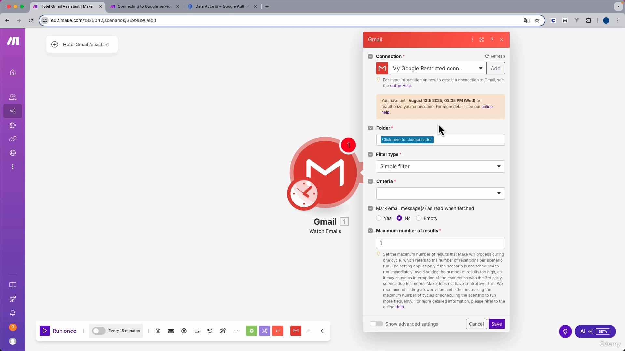This screenshot has height=351, width=625.
Task: Open the Connection dropdown
Action: [x=437, y=68]
